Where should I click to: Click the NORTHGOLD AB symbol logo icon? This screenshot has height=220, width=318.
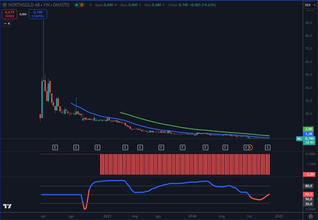click(5, 5)
